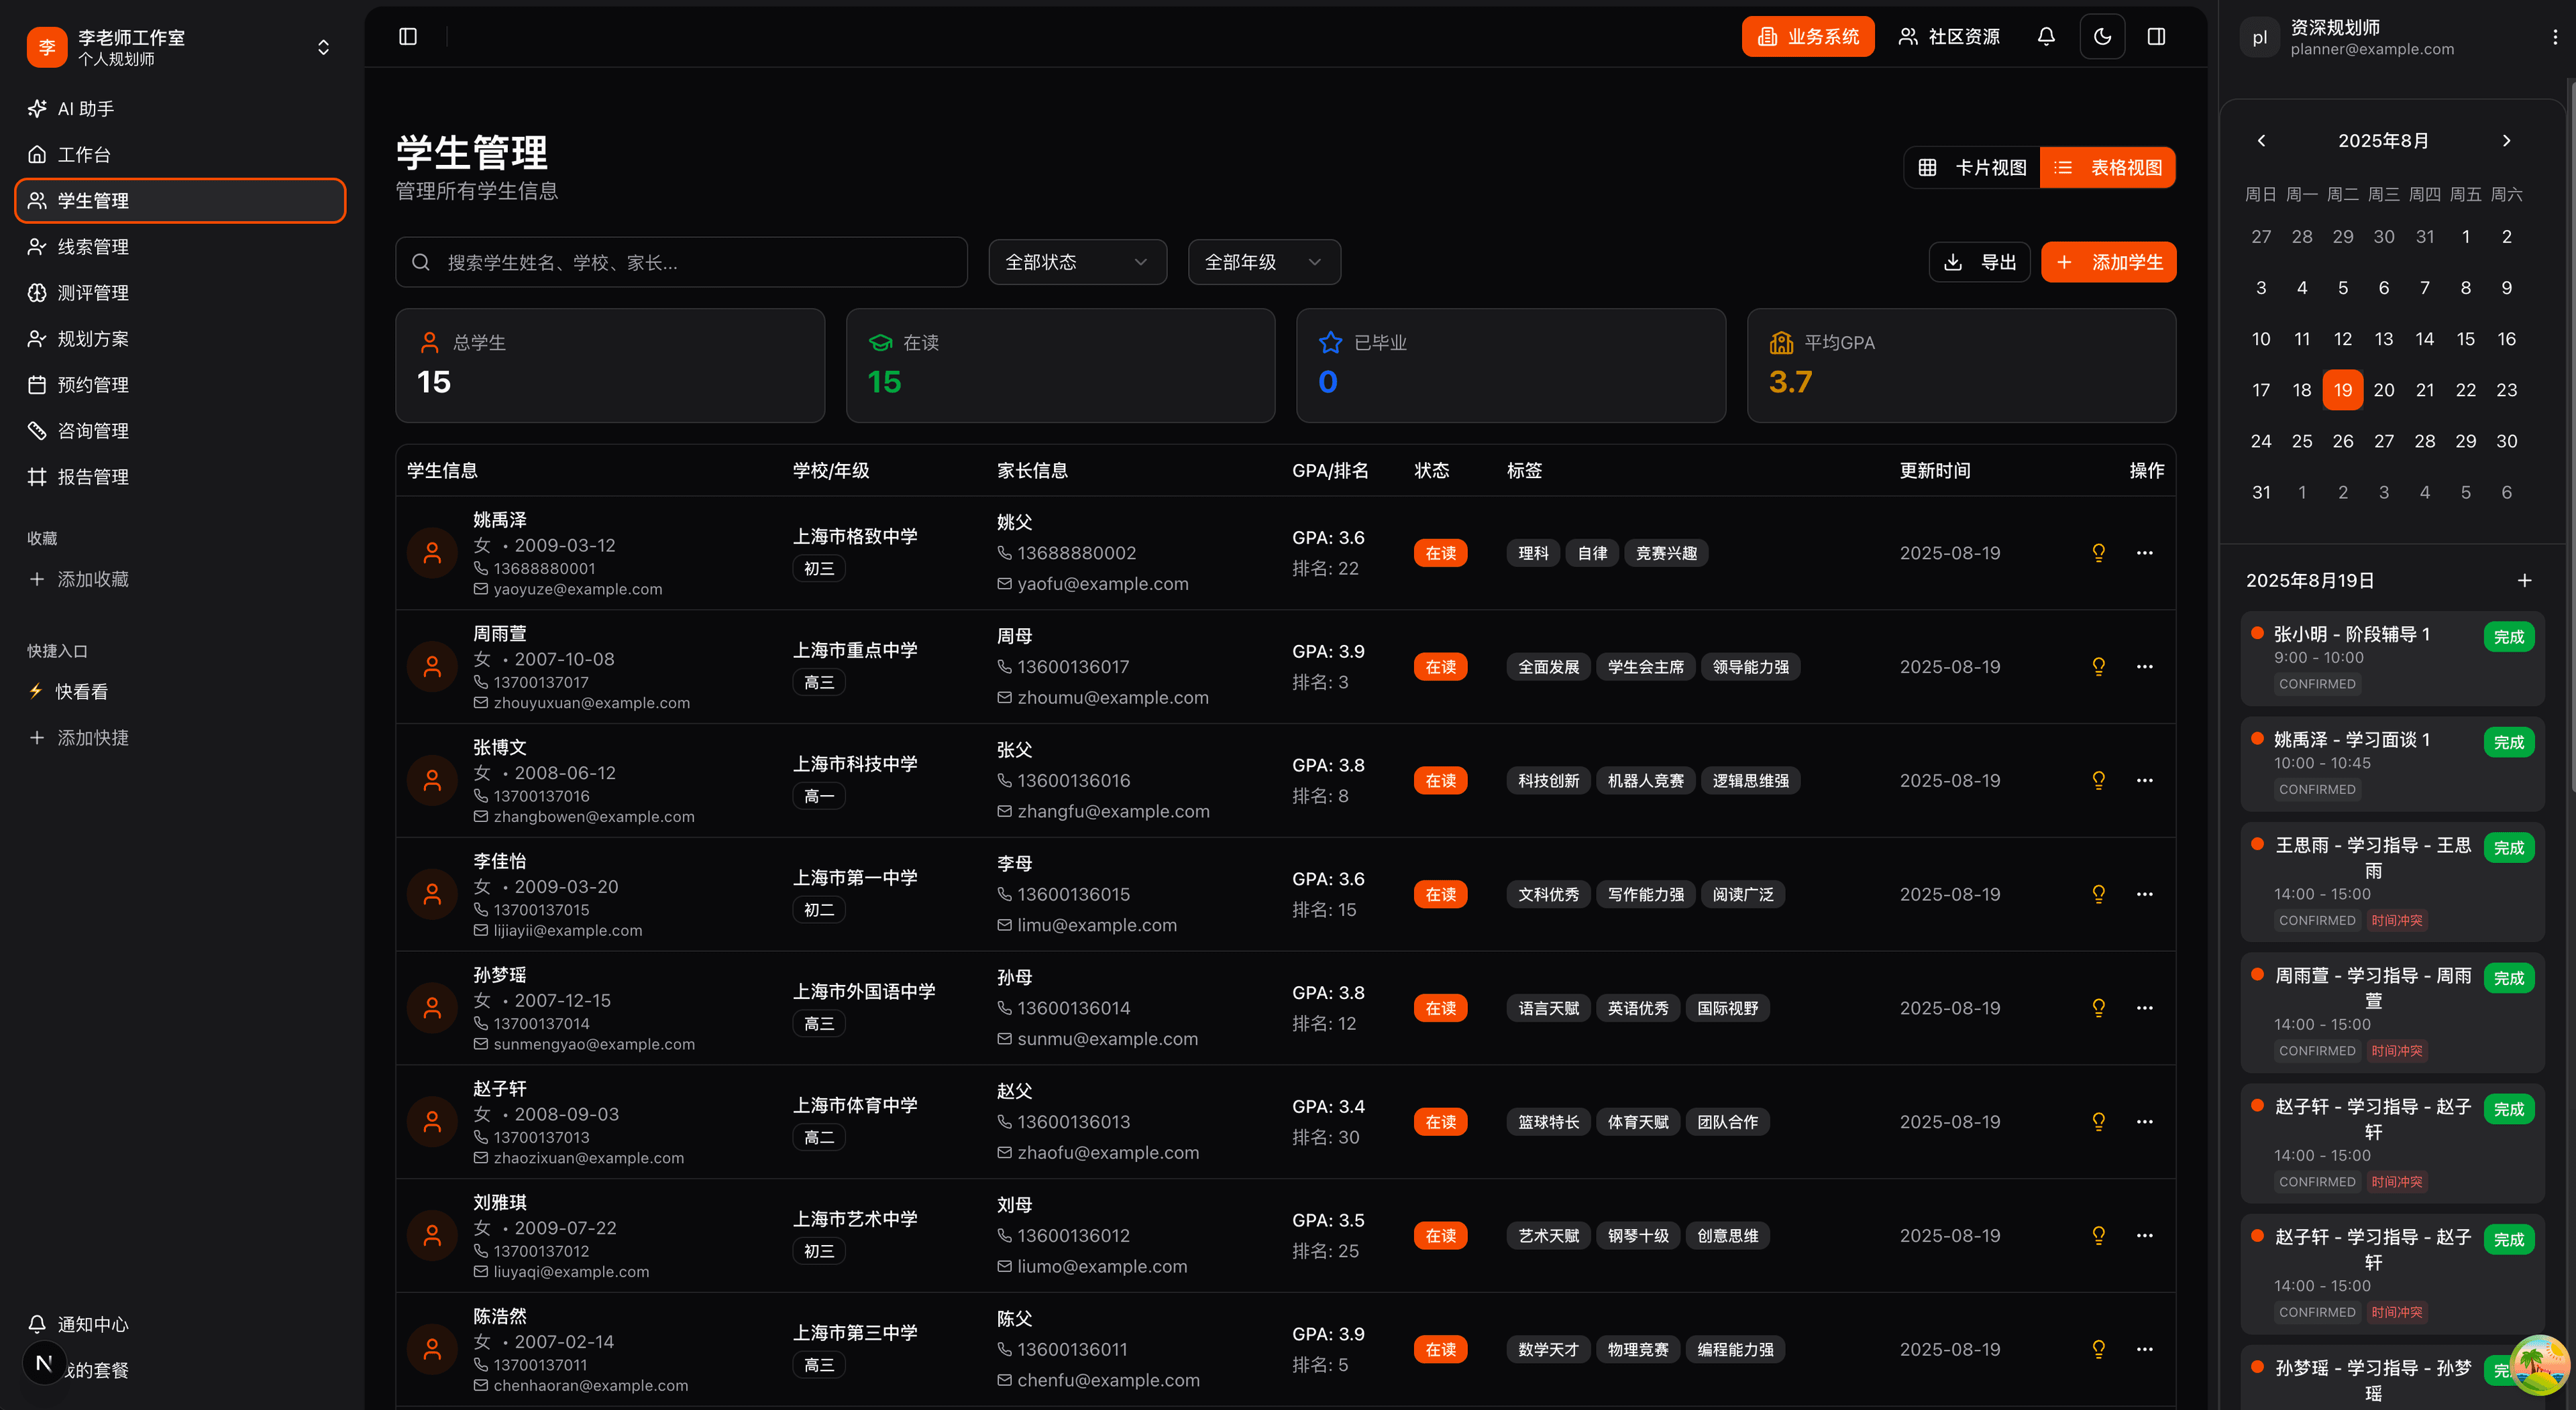Open notifications bell in the top bar
Screen dimensions: 2576x1410
coord(2046,36)
